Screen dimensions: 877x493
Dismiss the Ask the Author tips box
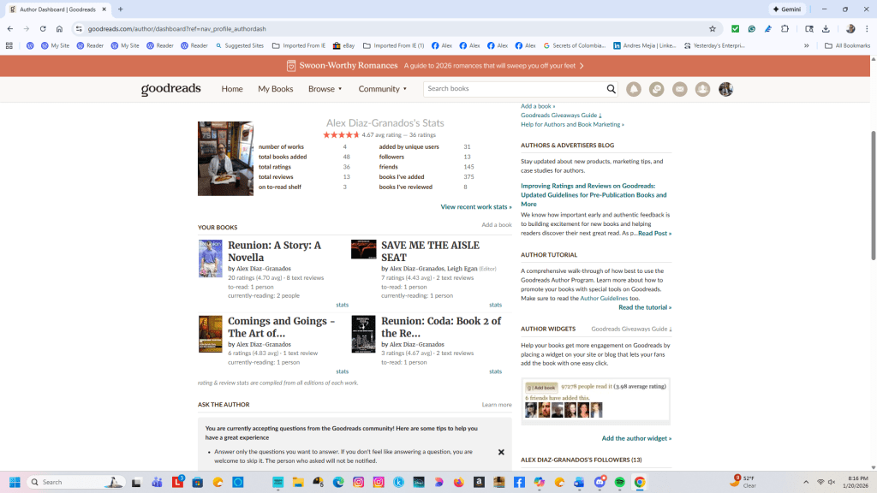501,452
